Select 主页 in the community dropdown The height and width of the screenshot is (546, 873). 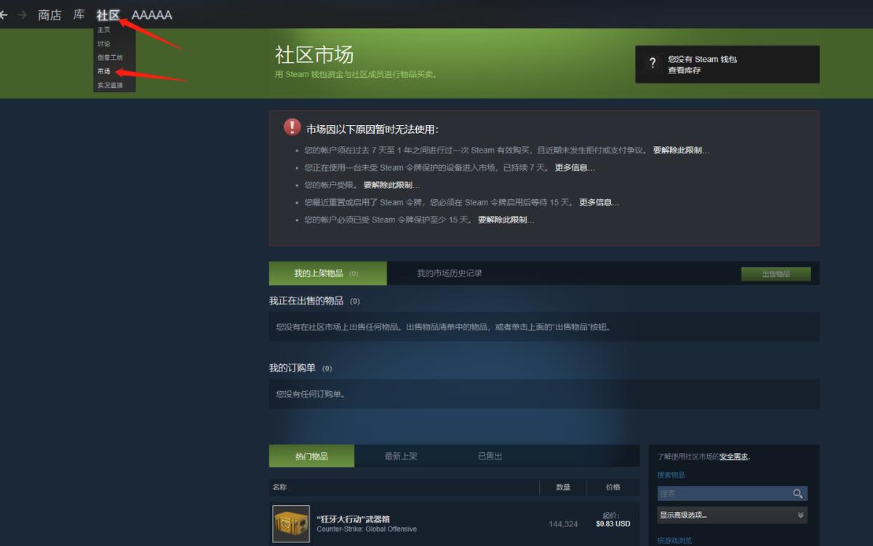coord(104,30)
